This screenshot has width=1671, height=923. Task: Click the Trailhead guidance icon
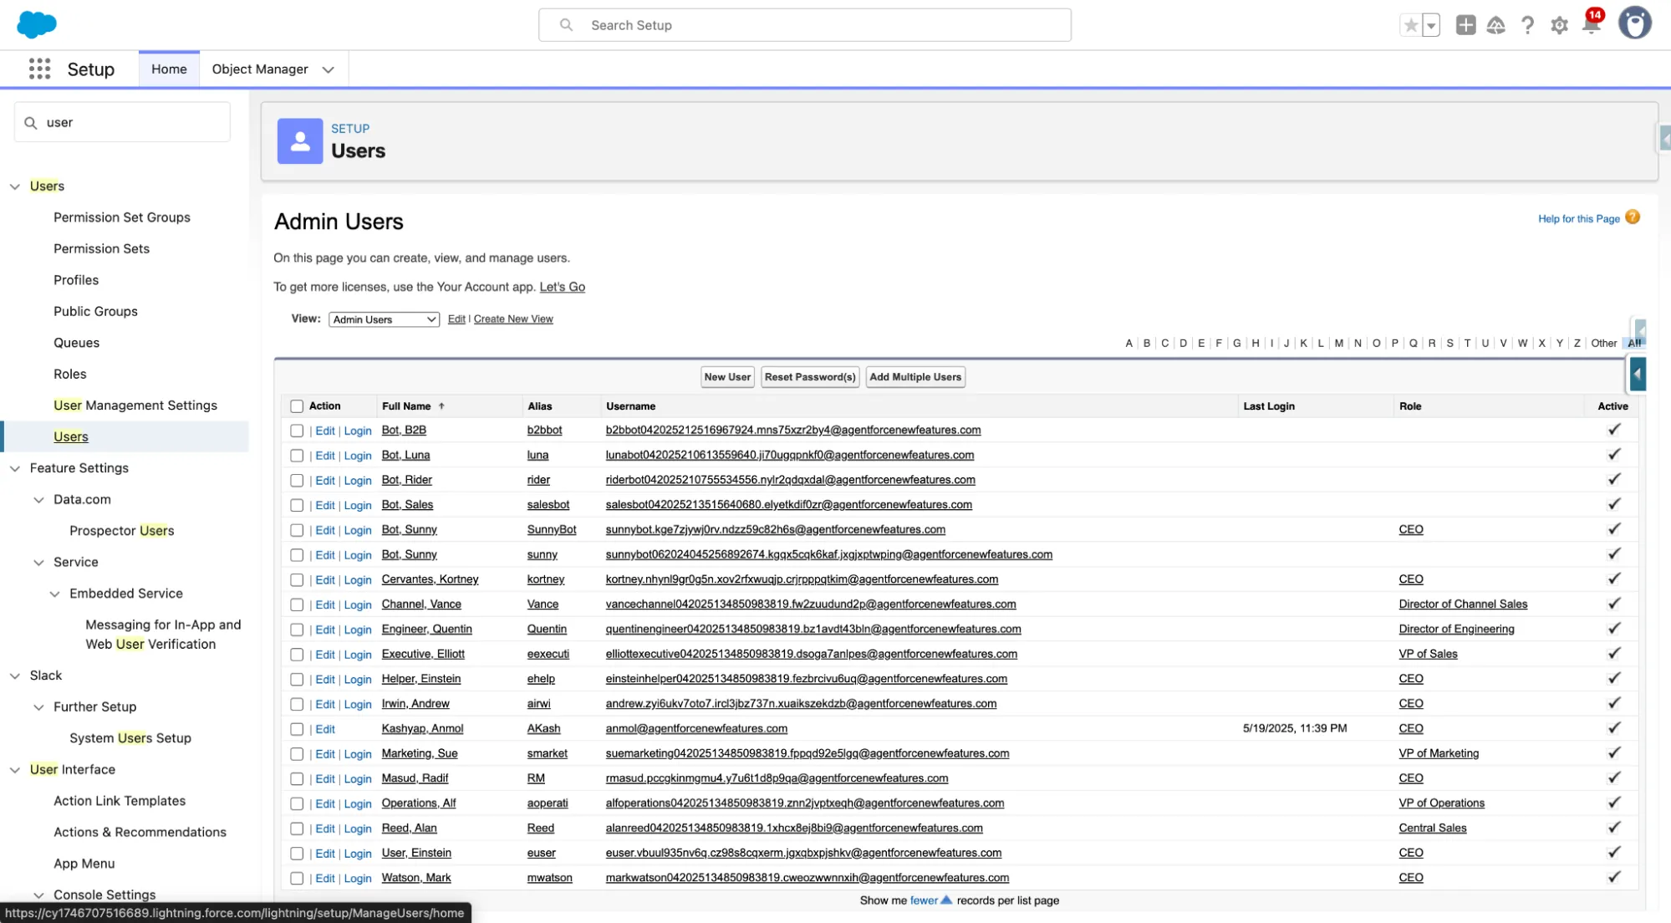(x=1495, y=26)
